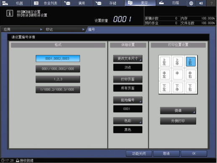Click the 请设置编号详情 title text
The width and height of the screenshot is (217, 163).
click(23, 37)
